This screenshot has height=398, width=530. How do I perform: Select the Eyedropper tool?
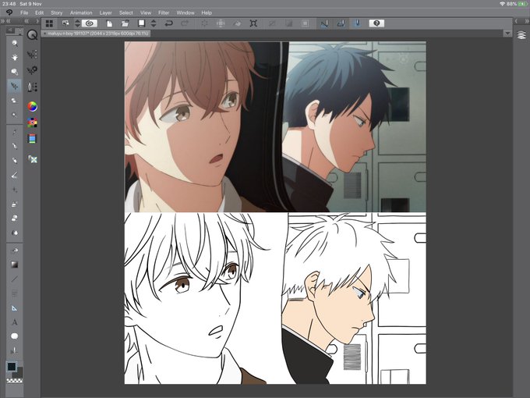point(15,132)
